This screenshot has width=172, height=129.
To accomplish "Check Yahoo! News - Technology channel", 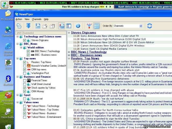I will [x=24, y=106].
